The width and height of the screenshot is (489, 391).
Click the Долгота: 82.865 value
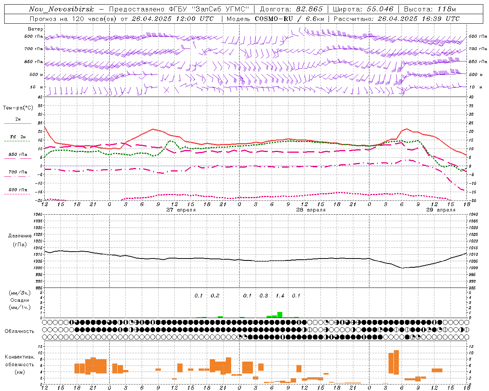tap(291, 9)
